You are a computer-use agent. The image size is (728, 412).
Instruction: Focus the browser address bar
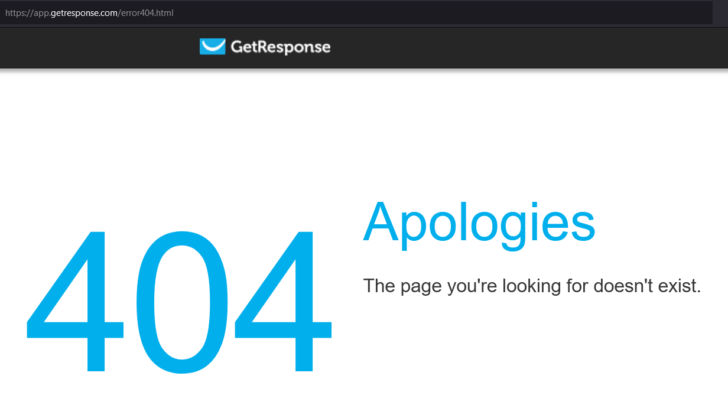(356, 12)
